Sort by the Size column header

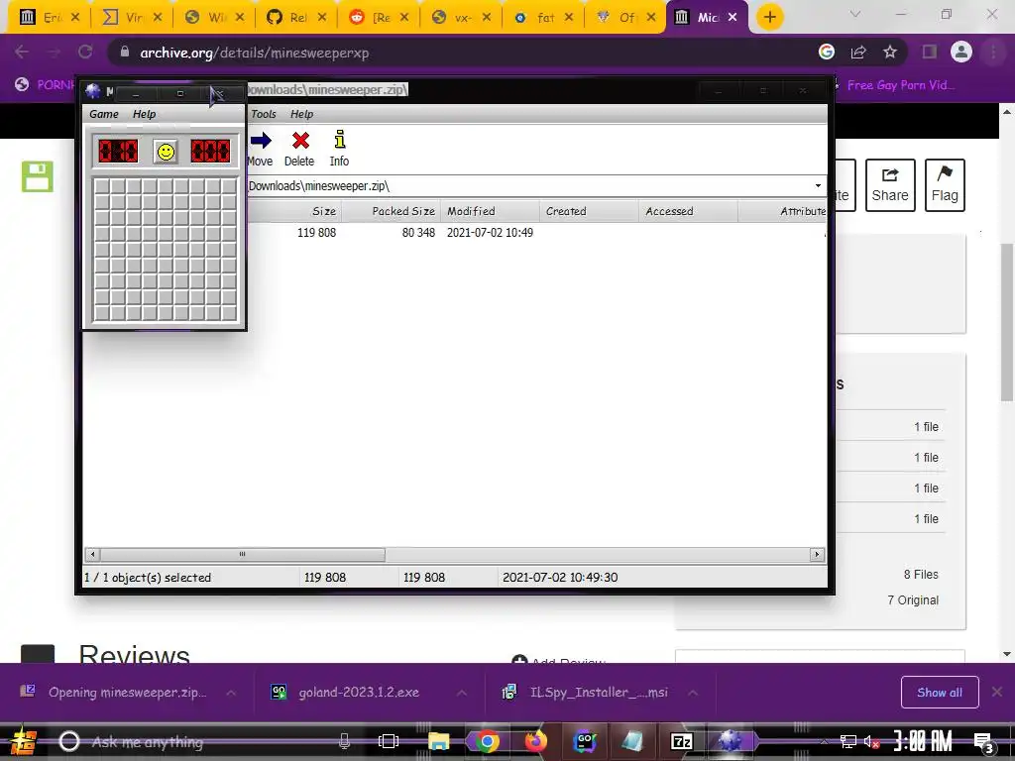pos(293,211)
